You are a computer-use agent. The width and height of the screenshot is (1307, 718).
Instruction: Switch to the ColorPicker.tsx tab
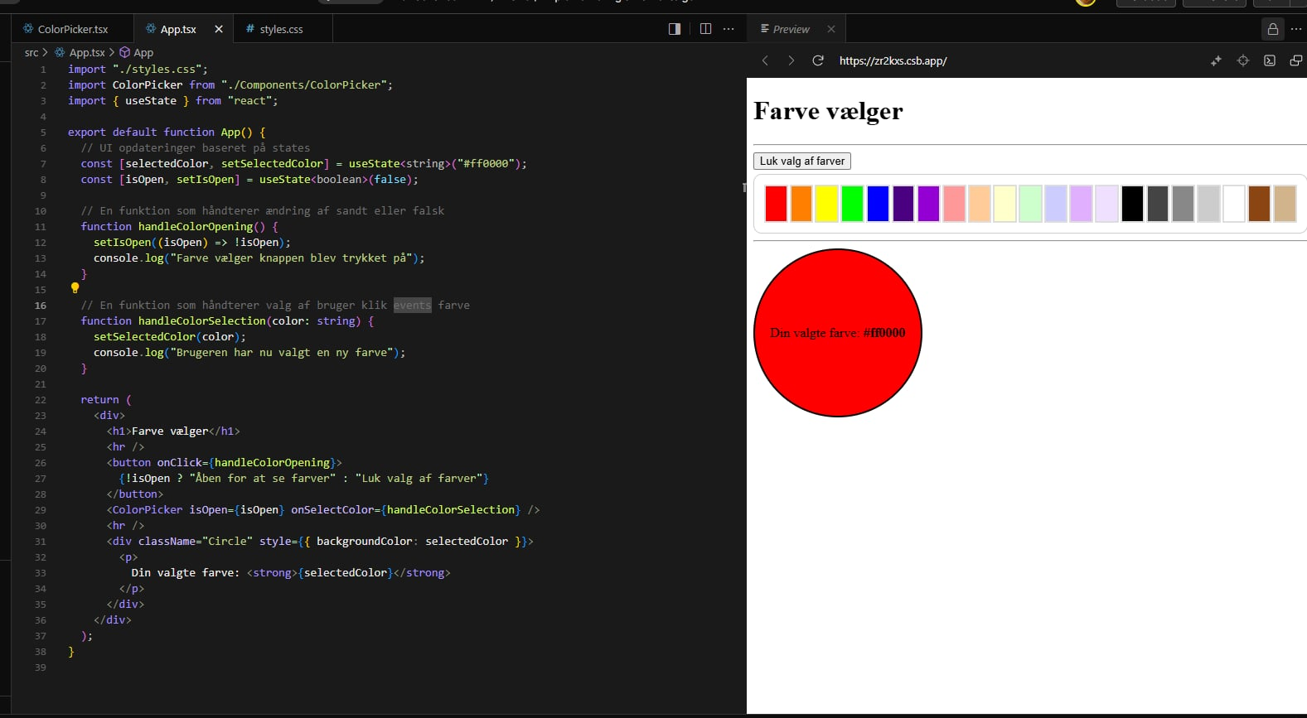(x=72, y=29)
